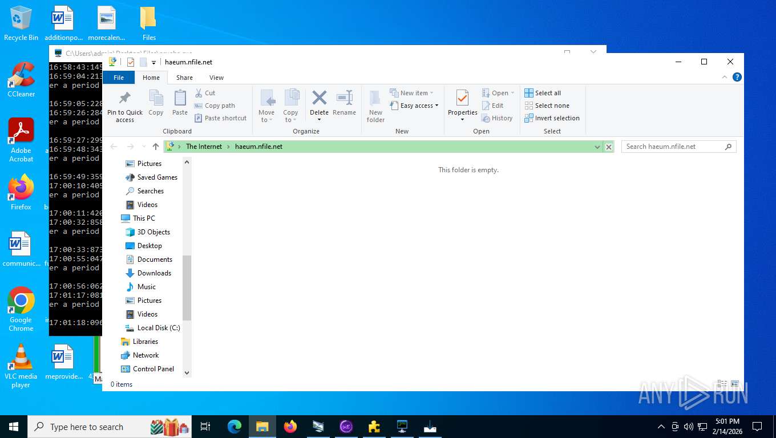Show hidden tray icons chevron
The width and height of the screenshot is (776, 438).
point(661,427)
